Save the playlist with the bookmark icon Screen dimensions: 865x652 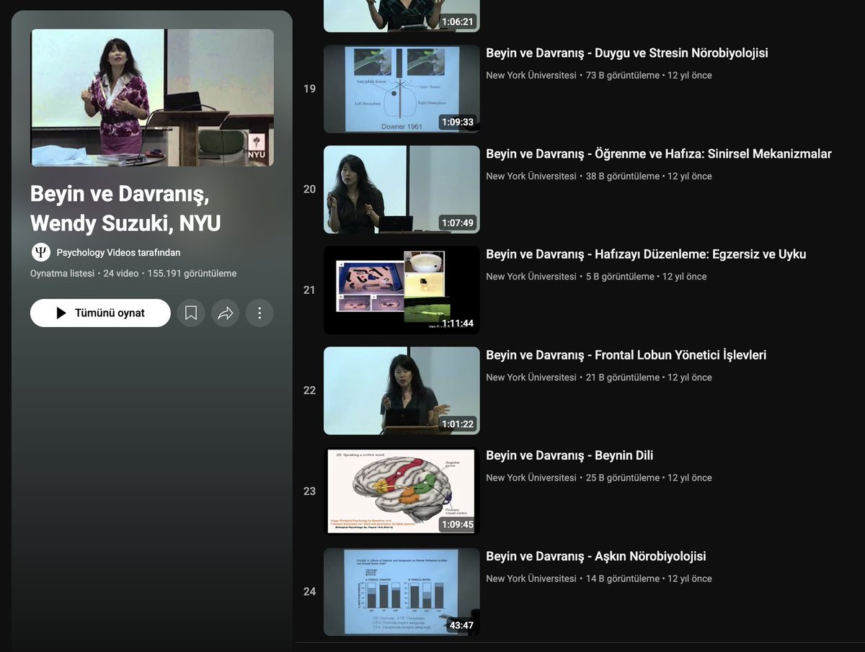[191, 313]
